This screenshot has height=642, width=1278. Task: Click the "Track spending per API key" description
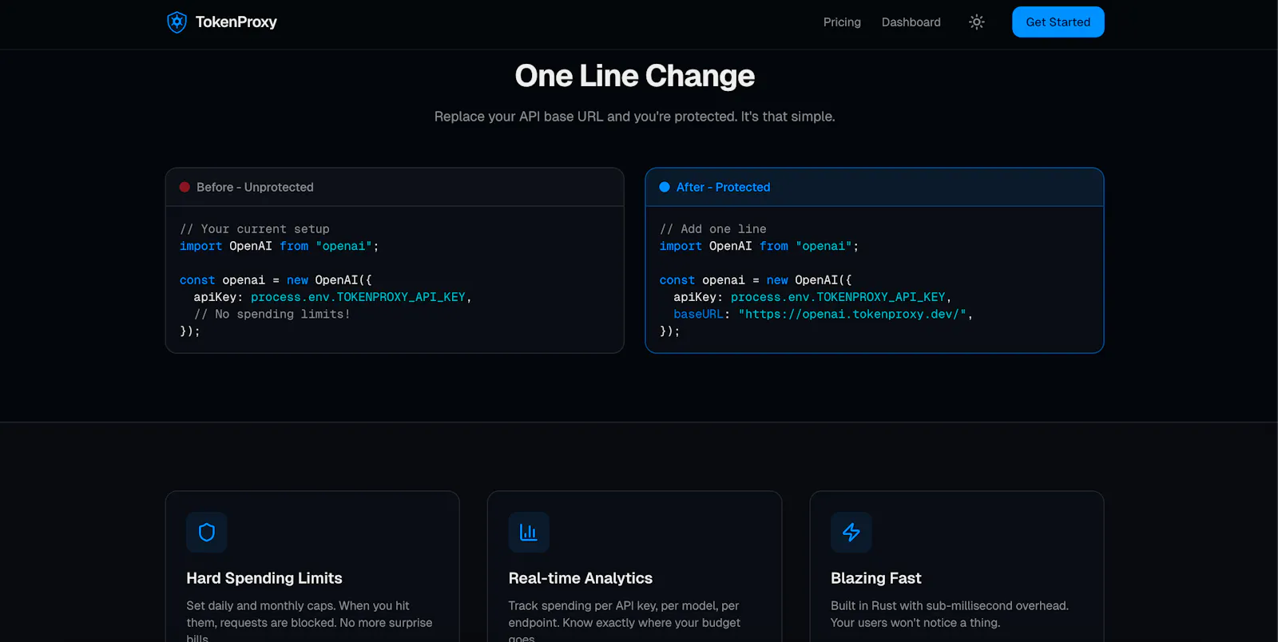tap(625, 622)
